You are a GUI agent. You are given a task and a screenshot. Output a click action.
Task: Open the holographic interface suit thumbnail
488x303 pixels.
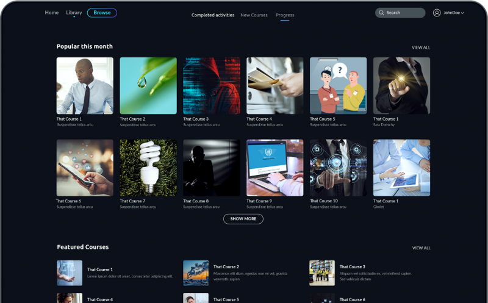point(339,168)
